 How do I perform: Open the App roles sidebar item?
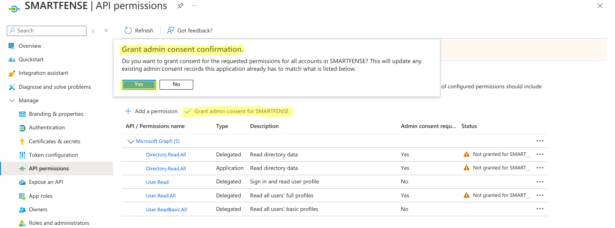pyautogui.click(x=41, y=196)
